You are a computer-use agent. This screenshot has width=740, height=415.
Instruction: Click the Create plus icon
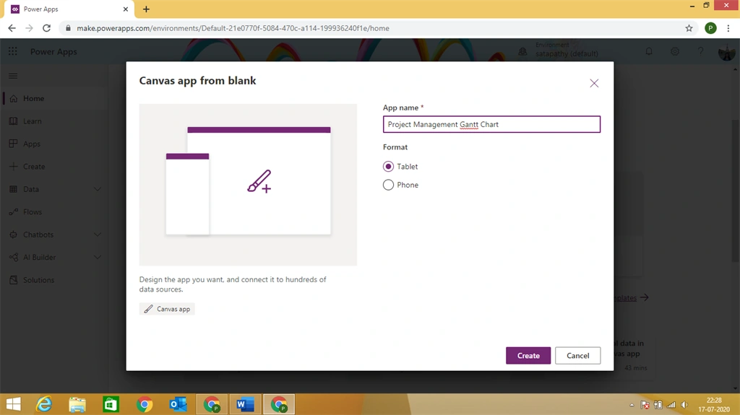13,167
